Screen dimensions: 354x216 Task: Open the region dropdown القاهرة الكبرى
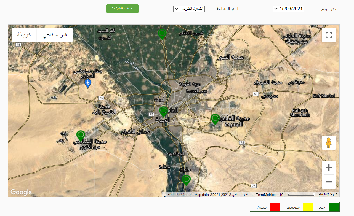[189, 9]
